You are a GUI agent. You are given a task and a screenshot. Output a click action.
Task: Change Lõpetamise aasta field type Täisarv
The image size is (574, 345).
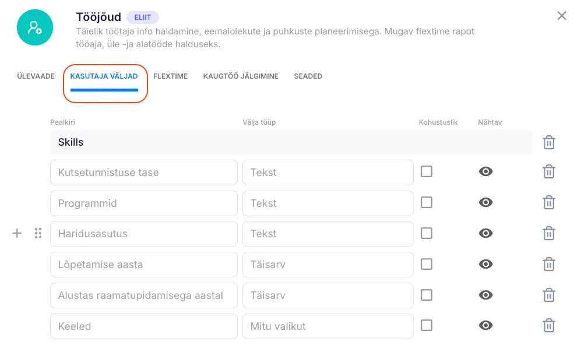point(328,265)
